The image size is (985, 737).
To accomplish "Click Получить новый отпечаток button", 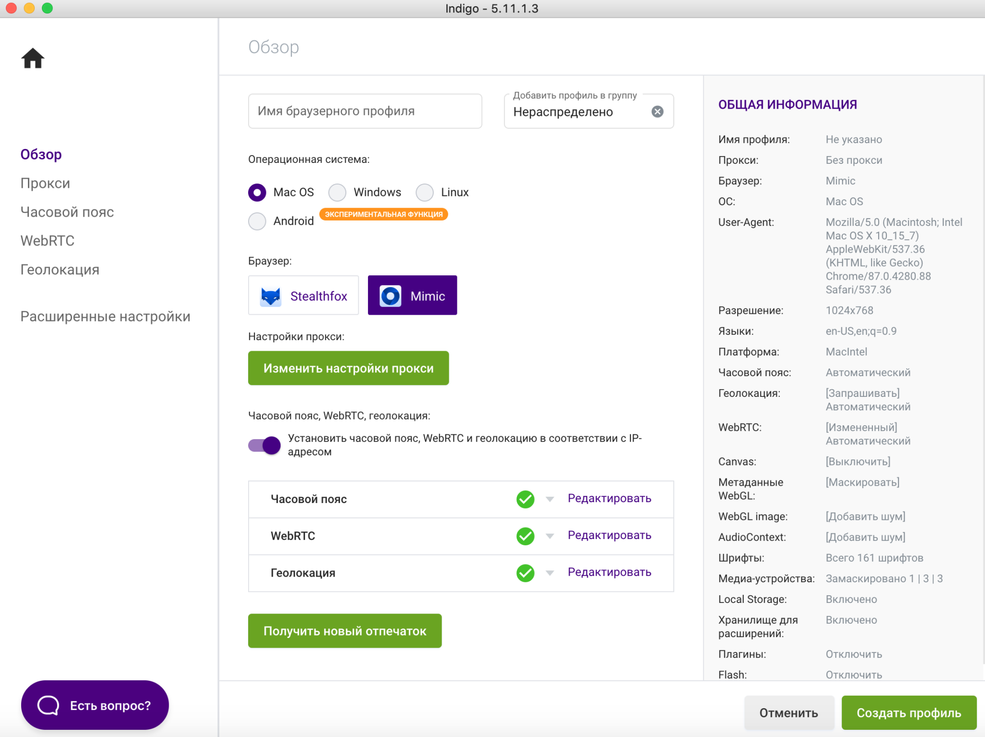I will point(345,631).
